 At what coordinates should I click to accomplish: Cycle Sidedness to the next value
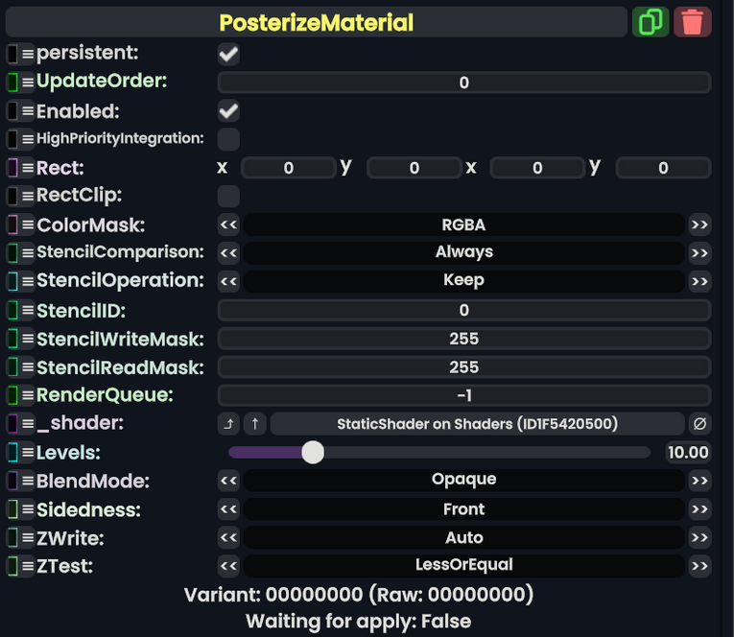click(x=699, y=509)
